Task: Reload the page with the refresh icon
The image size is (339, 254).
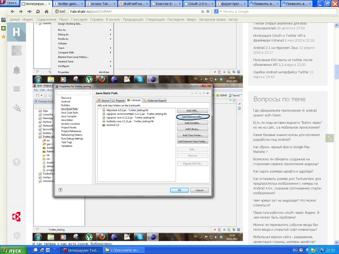Action: (38, 12)
